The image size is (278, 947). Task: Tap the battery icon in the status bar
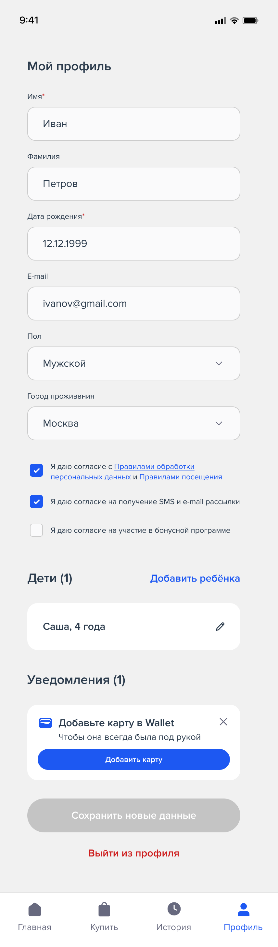click(250, 21)
